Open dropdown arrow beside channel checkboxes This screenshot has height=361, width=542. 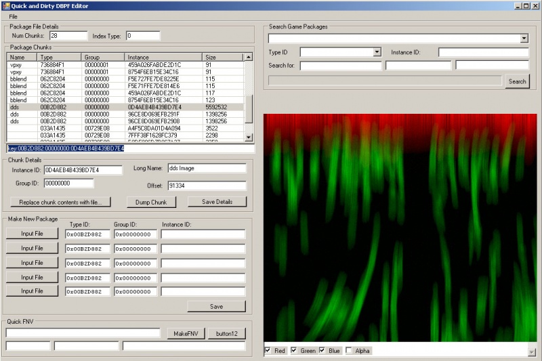pos(531,352)
